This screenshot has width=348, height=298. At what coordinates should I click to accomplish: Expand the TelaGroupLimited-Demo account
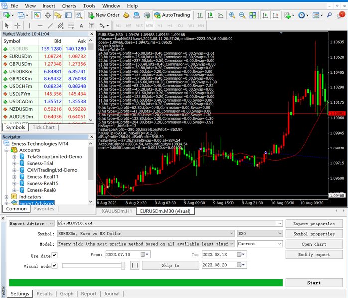pyautogui.click(x=14, y=157)
